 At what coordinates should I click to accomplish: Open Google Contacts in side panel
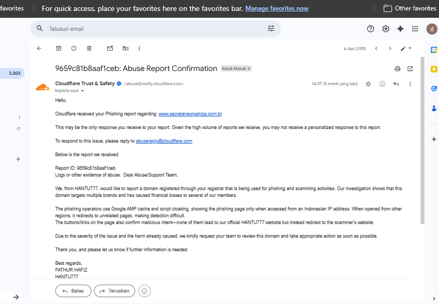(434, 108)
